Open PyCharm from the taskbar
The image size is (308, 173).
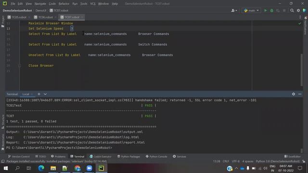(102, 168)
